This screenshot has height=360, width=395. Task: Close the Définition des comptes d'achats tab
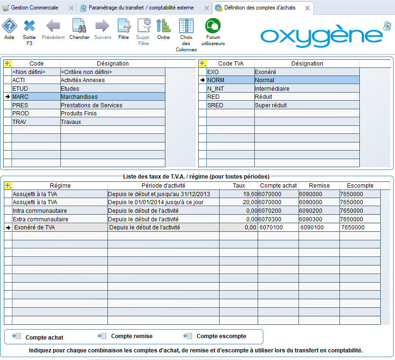click(x=307, y=8)
